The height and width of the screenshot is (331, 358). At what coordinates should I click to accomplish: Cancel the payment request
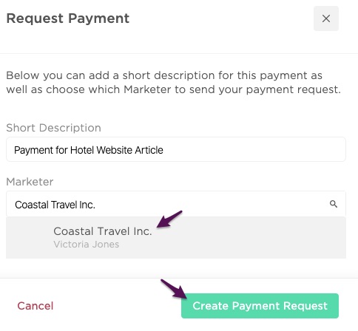pos(36,306)
